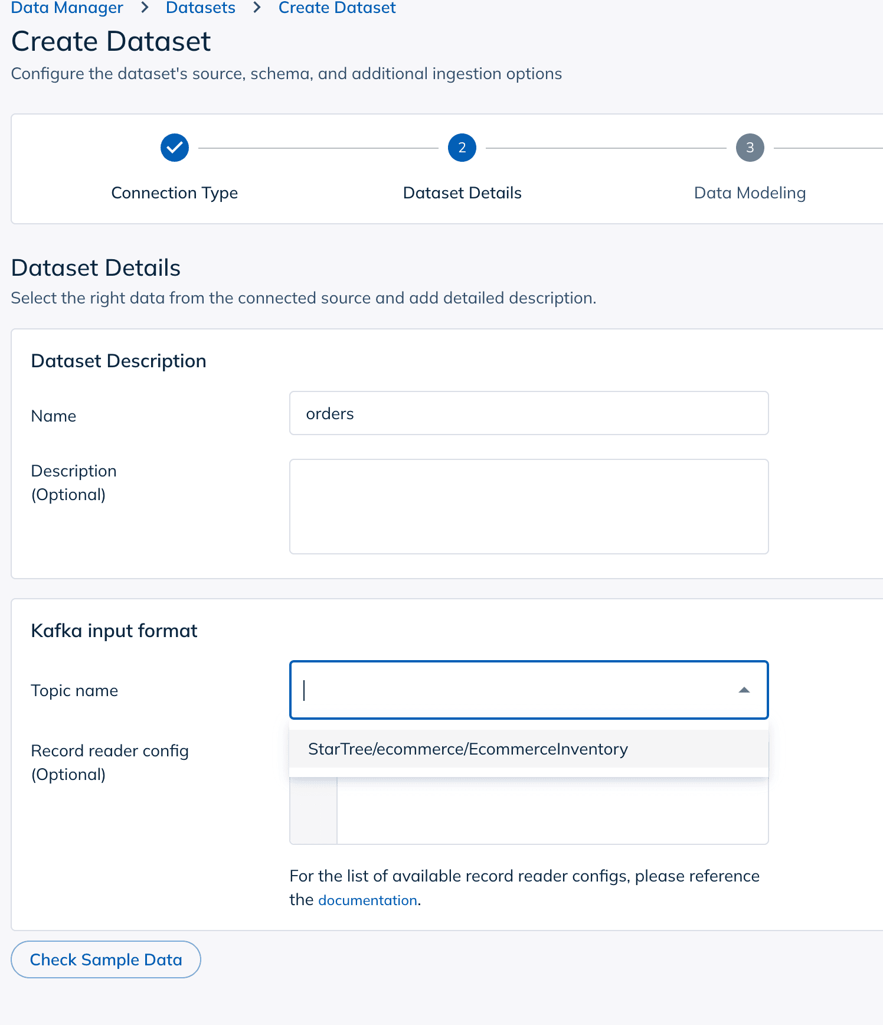Navigate to Data Manager via breadcrumb

click(x=67, y=8)
